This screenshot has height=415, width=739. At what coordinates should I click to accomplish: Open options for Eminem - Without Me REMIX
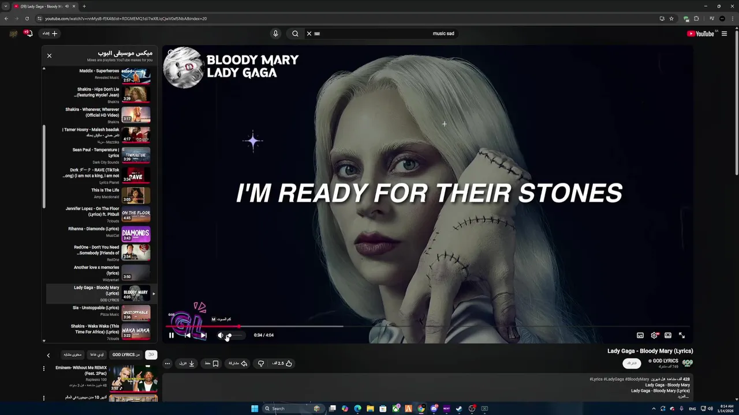point(44,368)
